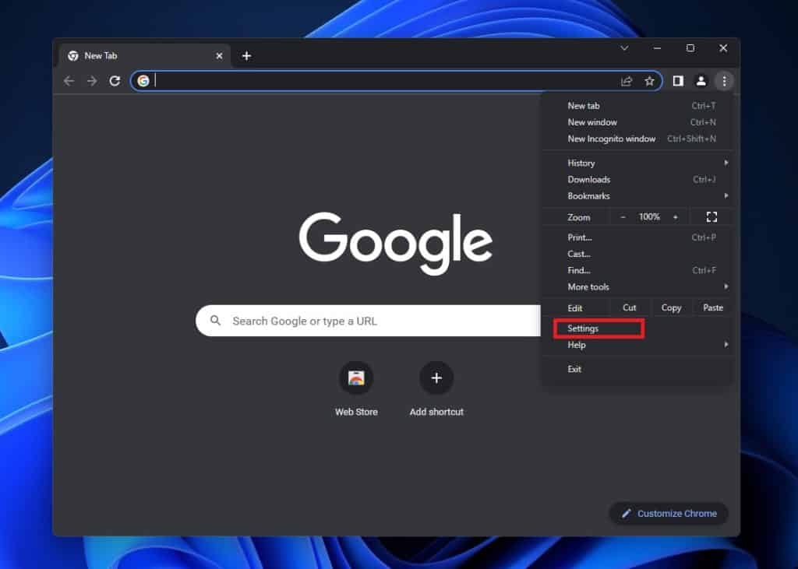Toggle fullscreen mode in Zoom row

tap(711, 217)
